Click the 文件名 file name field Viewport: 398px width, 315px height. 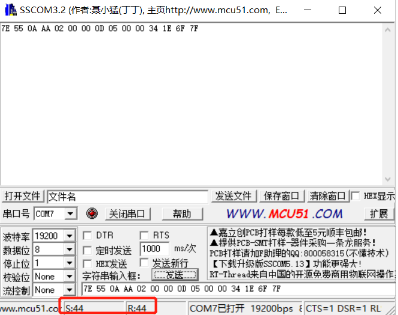pos(127,197)
